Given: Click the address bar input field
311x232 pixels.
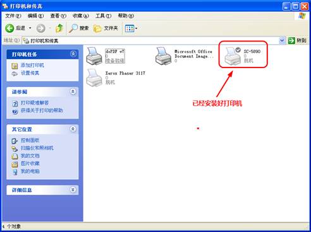Looking at the screenshot, I should [150, 41].
